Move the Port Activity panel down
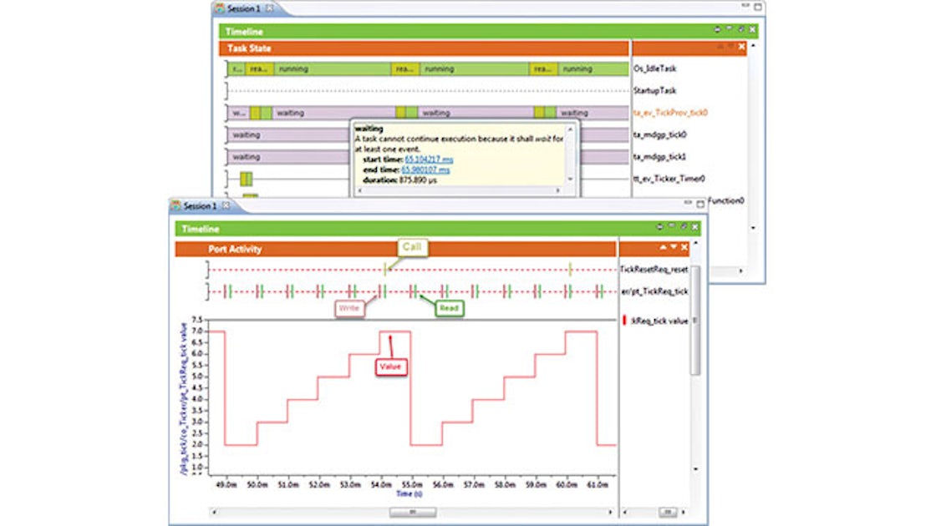The height and width of the screenshot is (526, 936). tap(674, 248)
